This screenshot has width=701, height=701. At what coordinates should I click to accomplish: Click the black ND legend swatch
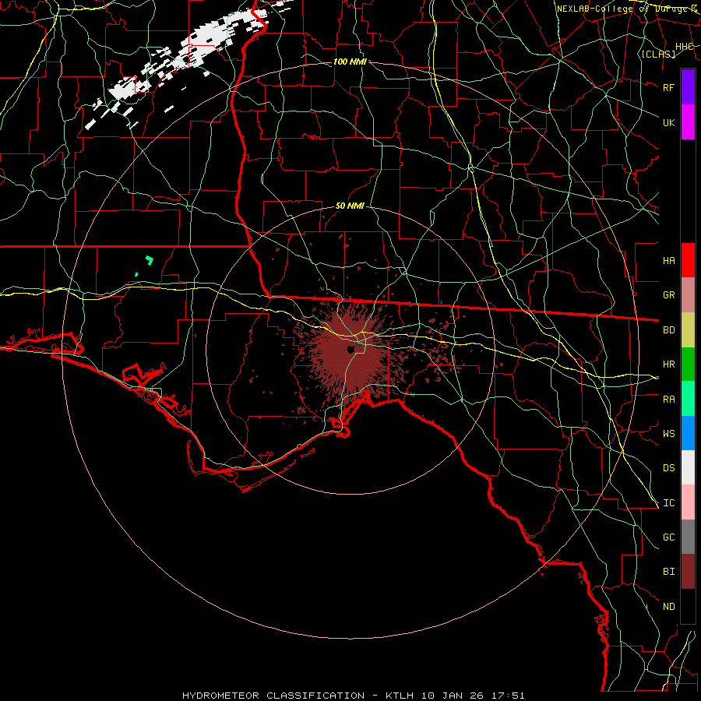pyautogui.click(x=688, y=606)
